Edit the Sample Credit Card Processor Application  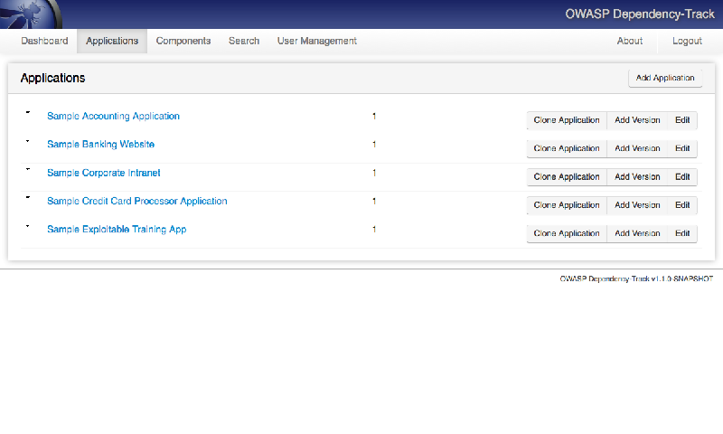pyautogui.click(x=682, y=205)
